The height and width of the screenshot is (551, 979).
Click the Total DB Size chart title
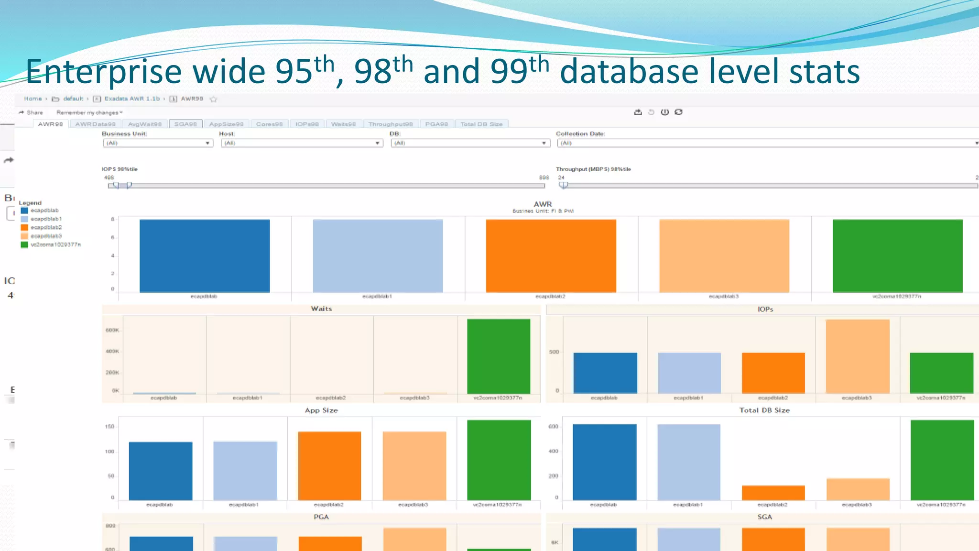click(x=764, y=410)
